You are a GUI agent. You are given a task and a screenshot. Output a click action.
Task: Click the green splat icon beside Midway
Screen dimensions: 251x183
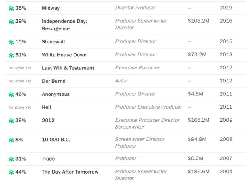11,9
